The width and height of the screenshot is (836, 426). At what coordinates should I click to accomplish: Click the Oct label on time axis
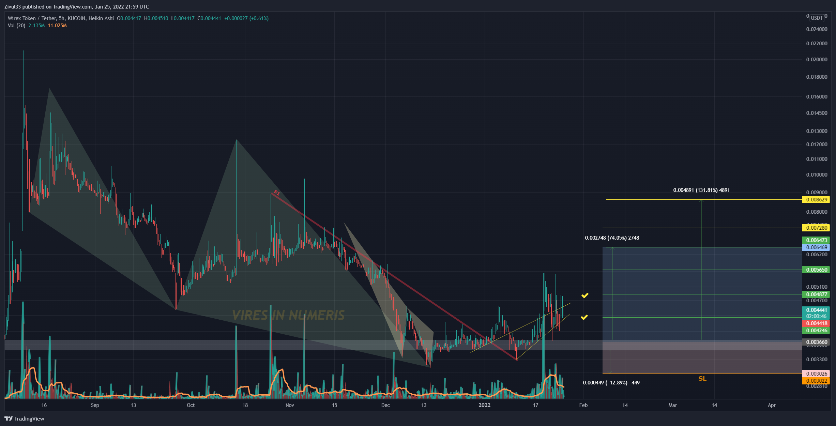pyautogui.click(x=191, y=405)
